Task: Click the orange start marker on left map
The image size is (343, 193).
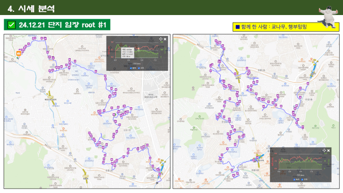Action: pyautogui.click(x=19, y=54)
